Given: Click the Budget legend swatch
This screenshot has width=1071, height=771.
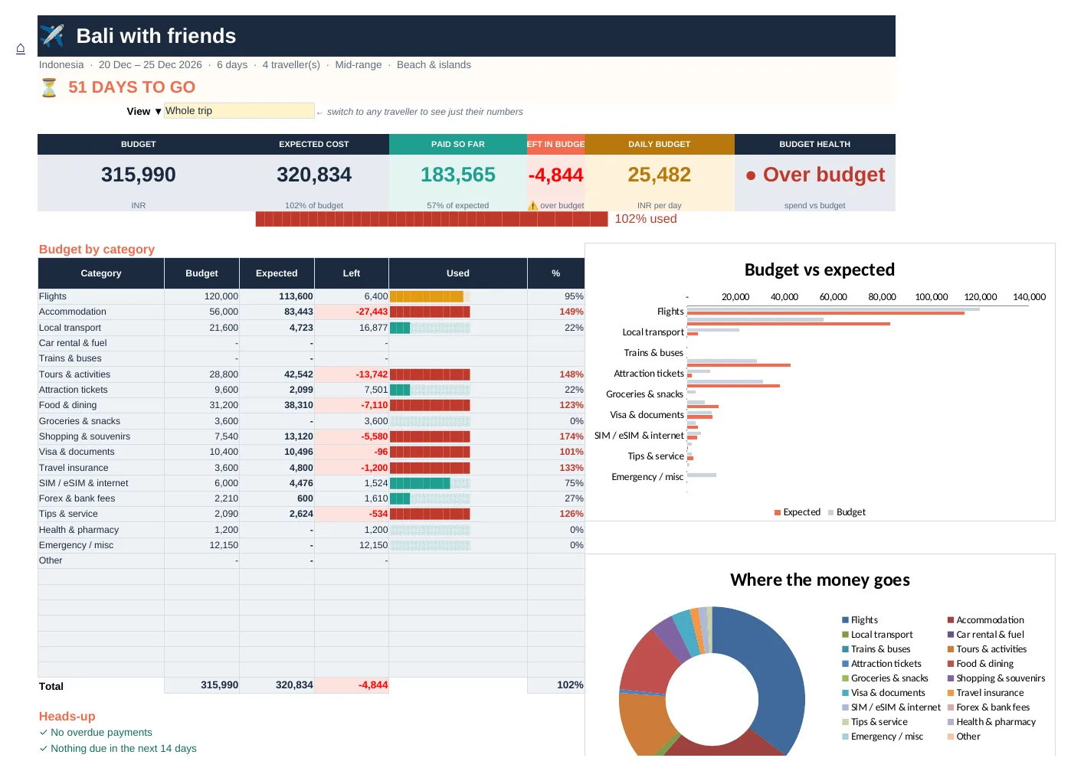Looking at the screenshot, I should point(830,512).
